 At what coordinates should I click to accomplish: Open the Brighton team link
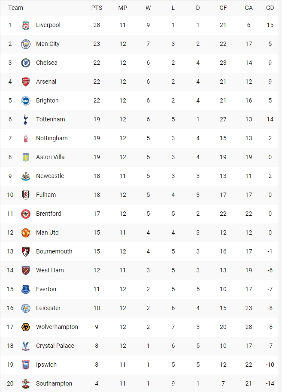[x=47, y=100]
